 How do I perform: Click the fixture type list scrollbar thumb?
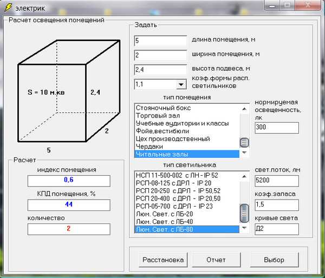tap(244, 213)
